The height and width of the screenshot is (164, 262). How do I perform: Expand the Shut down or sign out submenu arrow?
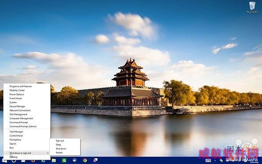[48, 153]
